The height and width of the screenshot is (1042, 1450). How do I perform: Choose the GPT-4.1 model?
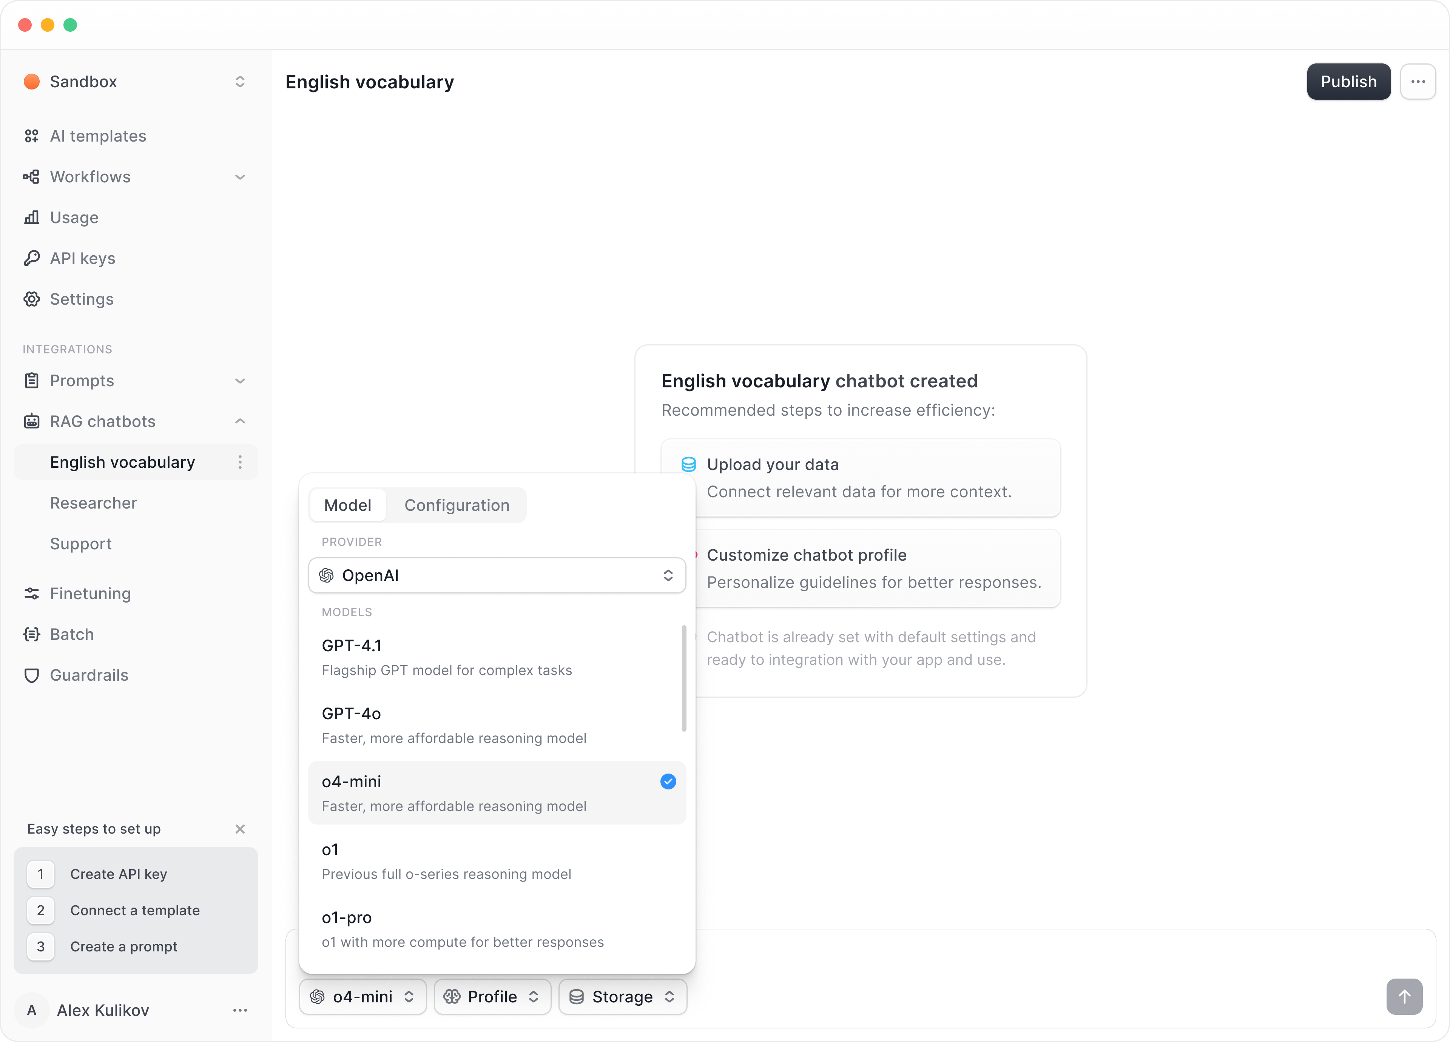point(496,657)
